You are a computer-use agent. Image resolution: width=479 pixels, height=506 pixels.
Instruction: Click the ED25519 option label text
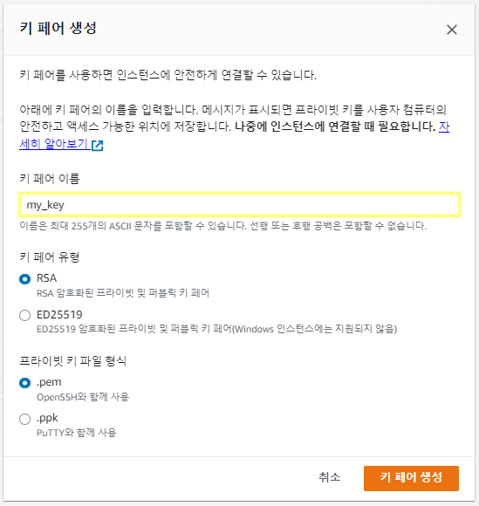click(59, 314)
